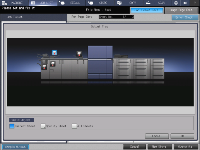
Task: Select the lowest output tray icon on the finisher's left edge
Action: pyautogui.click(x=44, y=67)
